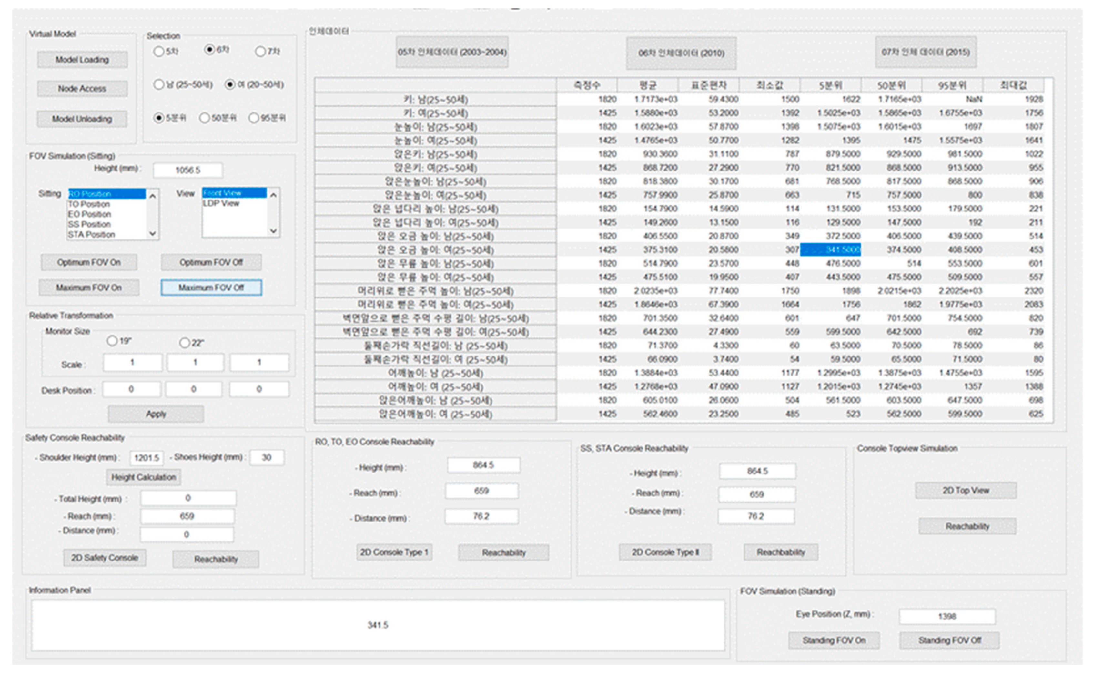Click the View list scroll down arrow

pos(274,230)
